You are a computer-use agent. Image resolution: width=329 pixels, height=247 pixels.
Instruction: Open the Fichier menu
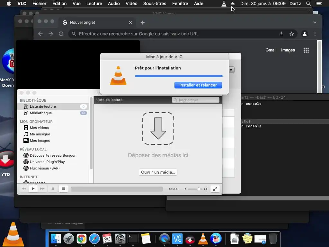(40, 4)
